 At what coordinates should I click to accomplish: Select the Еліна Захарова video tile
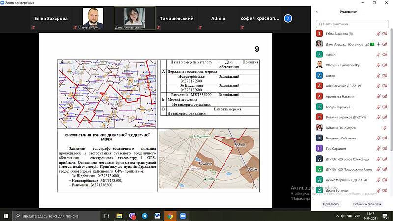coord(51,19)
